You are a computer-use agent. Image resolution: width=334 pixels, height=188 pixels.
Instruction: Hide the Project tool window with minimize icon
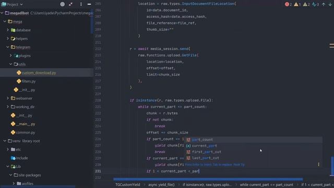click(x=89, y=4)
